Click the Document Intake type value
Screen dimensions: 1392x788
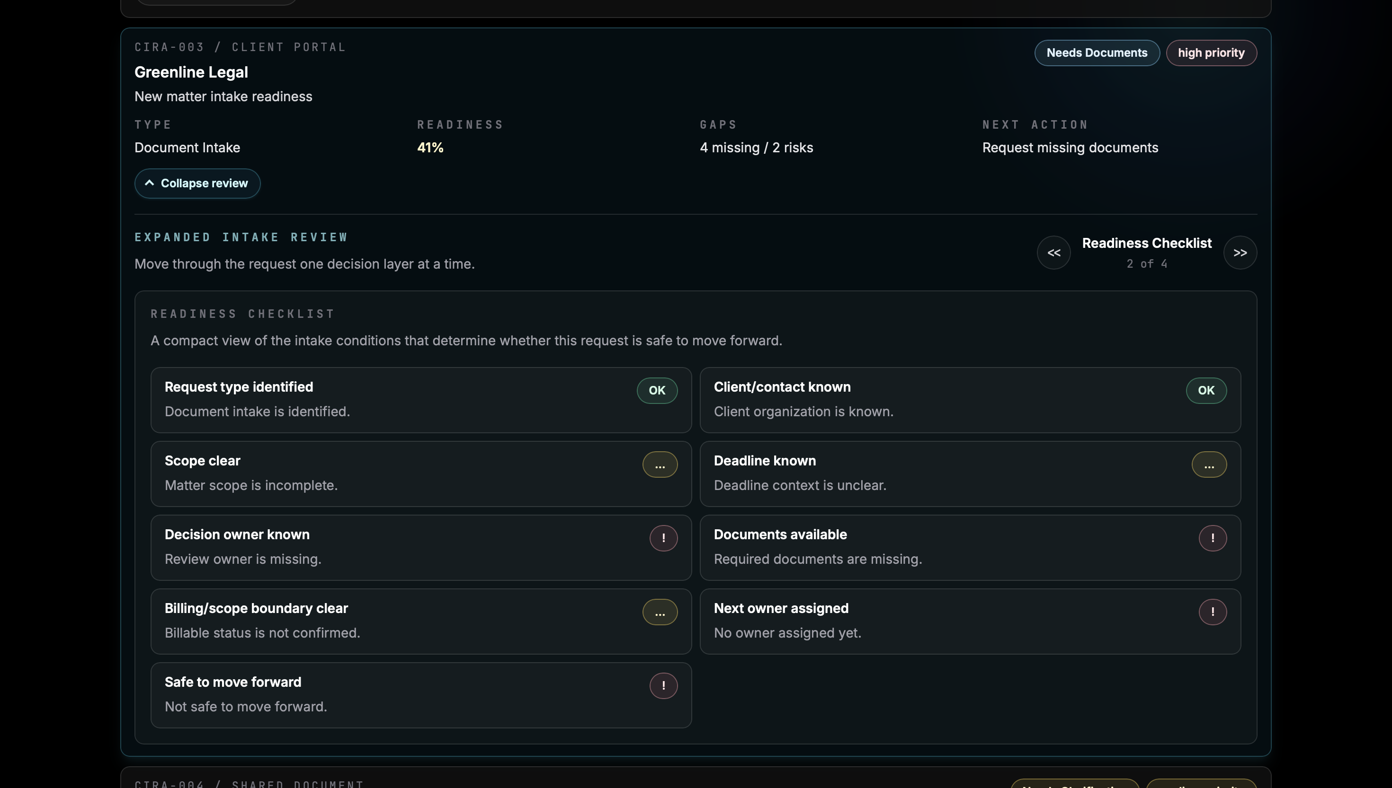[187, 148]
